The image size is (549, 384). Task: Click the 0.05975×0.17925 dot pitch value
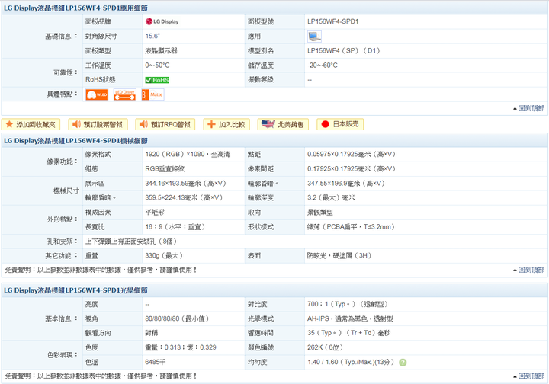click(352, 155)
